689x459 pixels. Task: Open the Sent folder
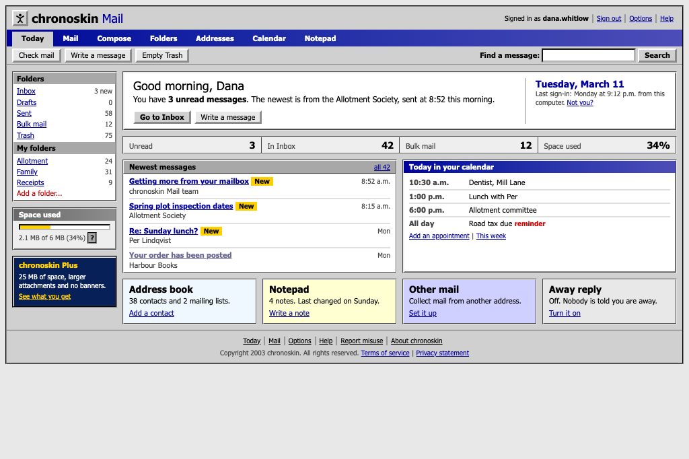point(24,114)
